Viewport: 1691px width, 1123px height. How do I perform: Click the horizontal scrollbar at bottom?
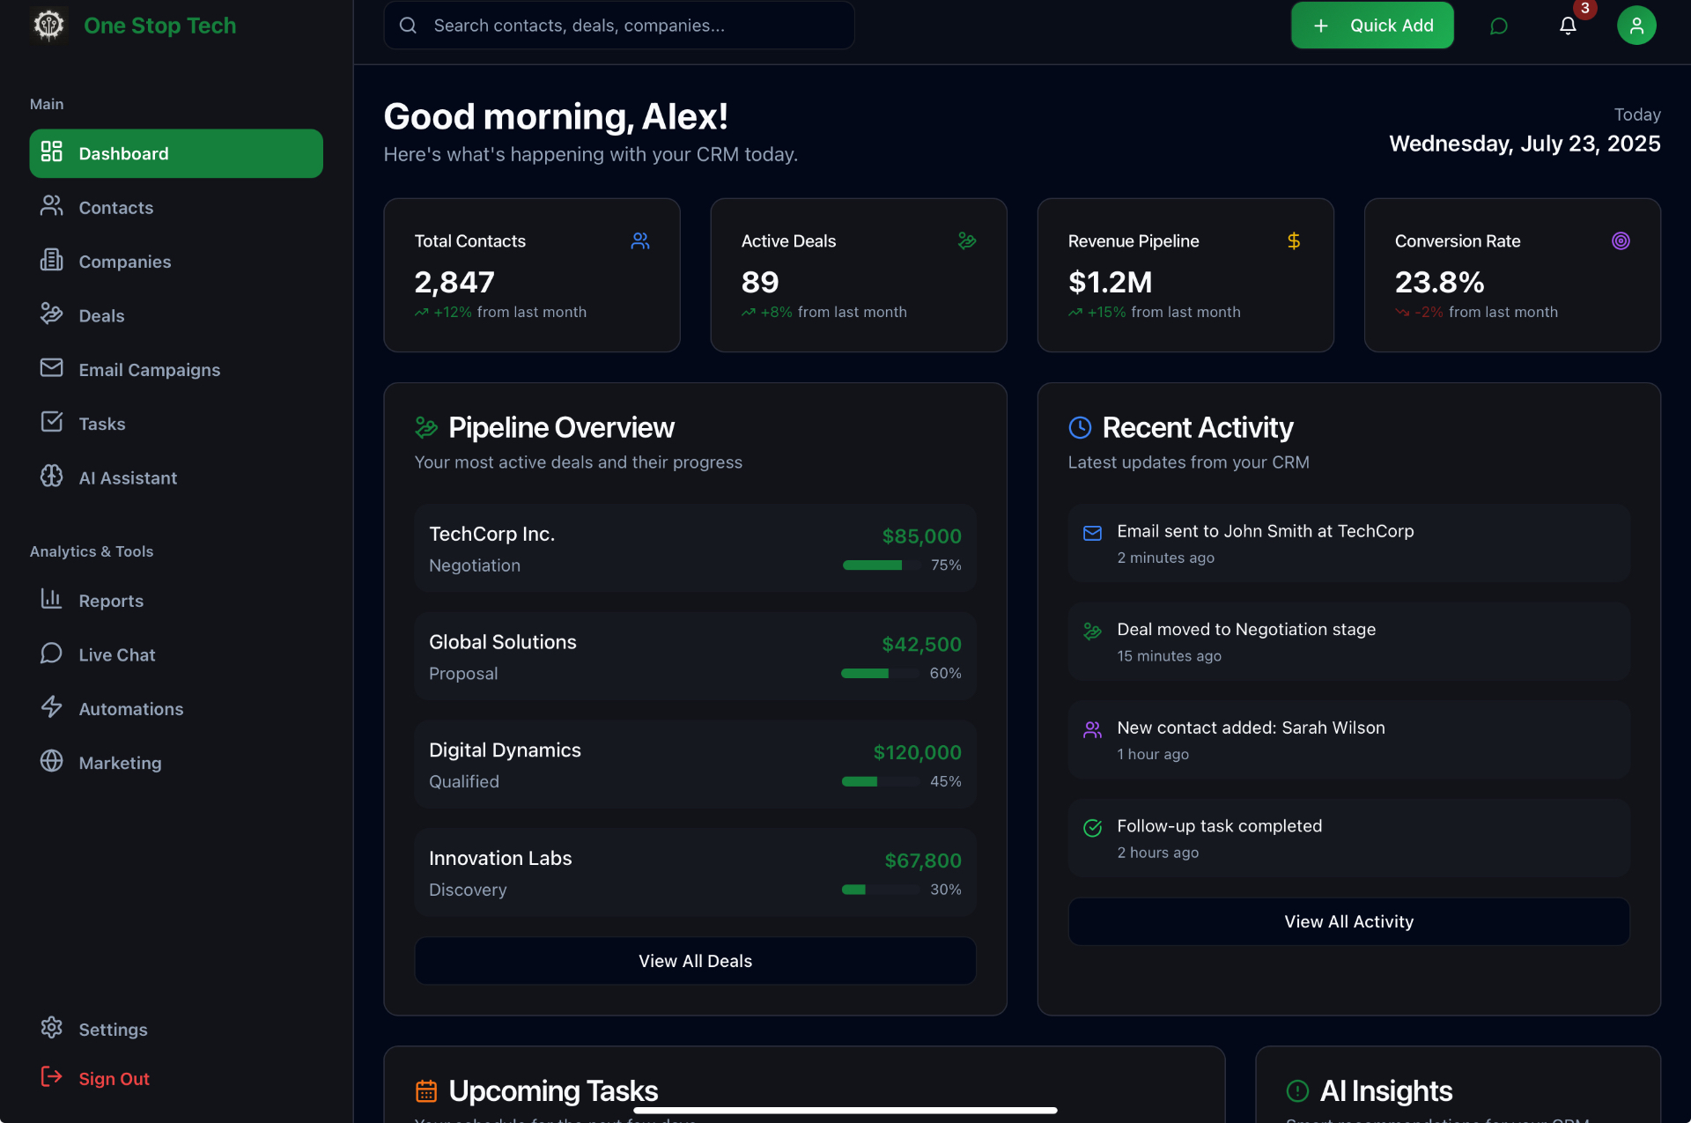click(x=845, y=1111)
